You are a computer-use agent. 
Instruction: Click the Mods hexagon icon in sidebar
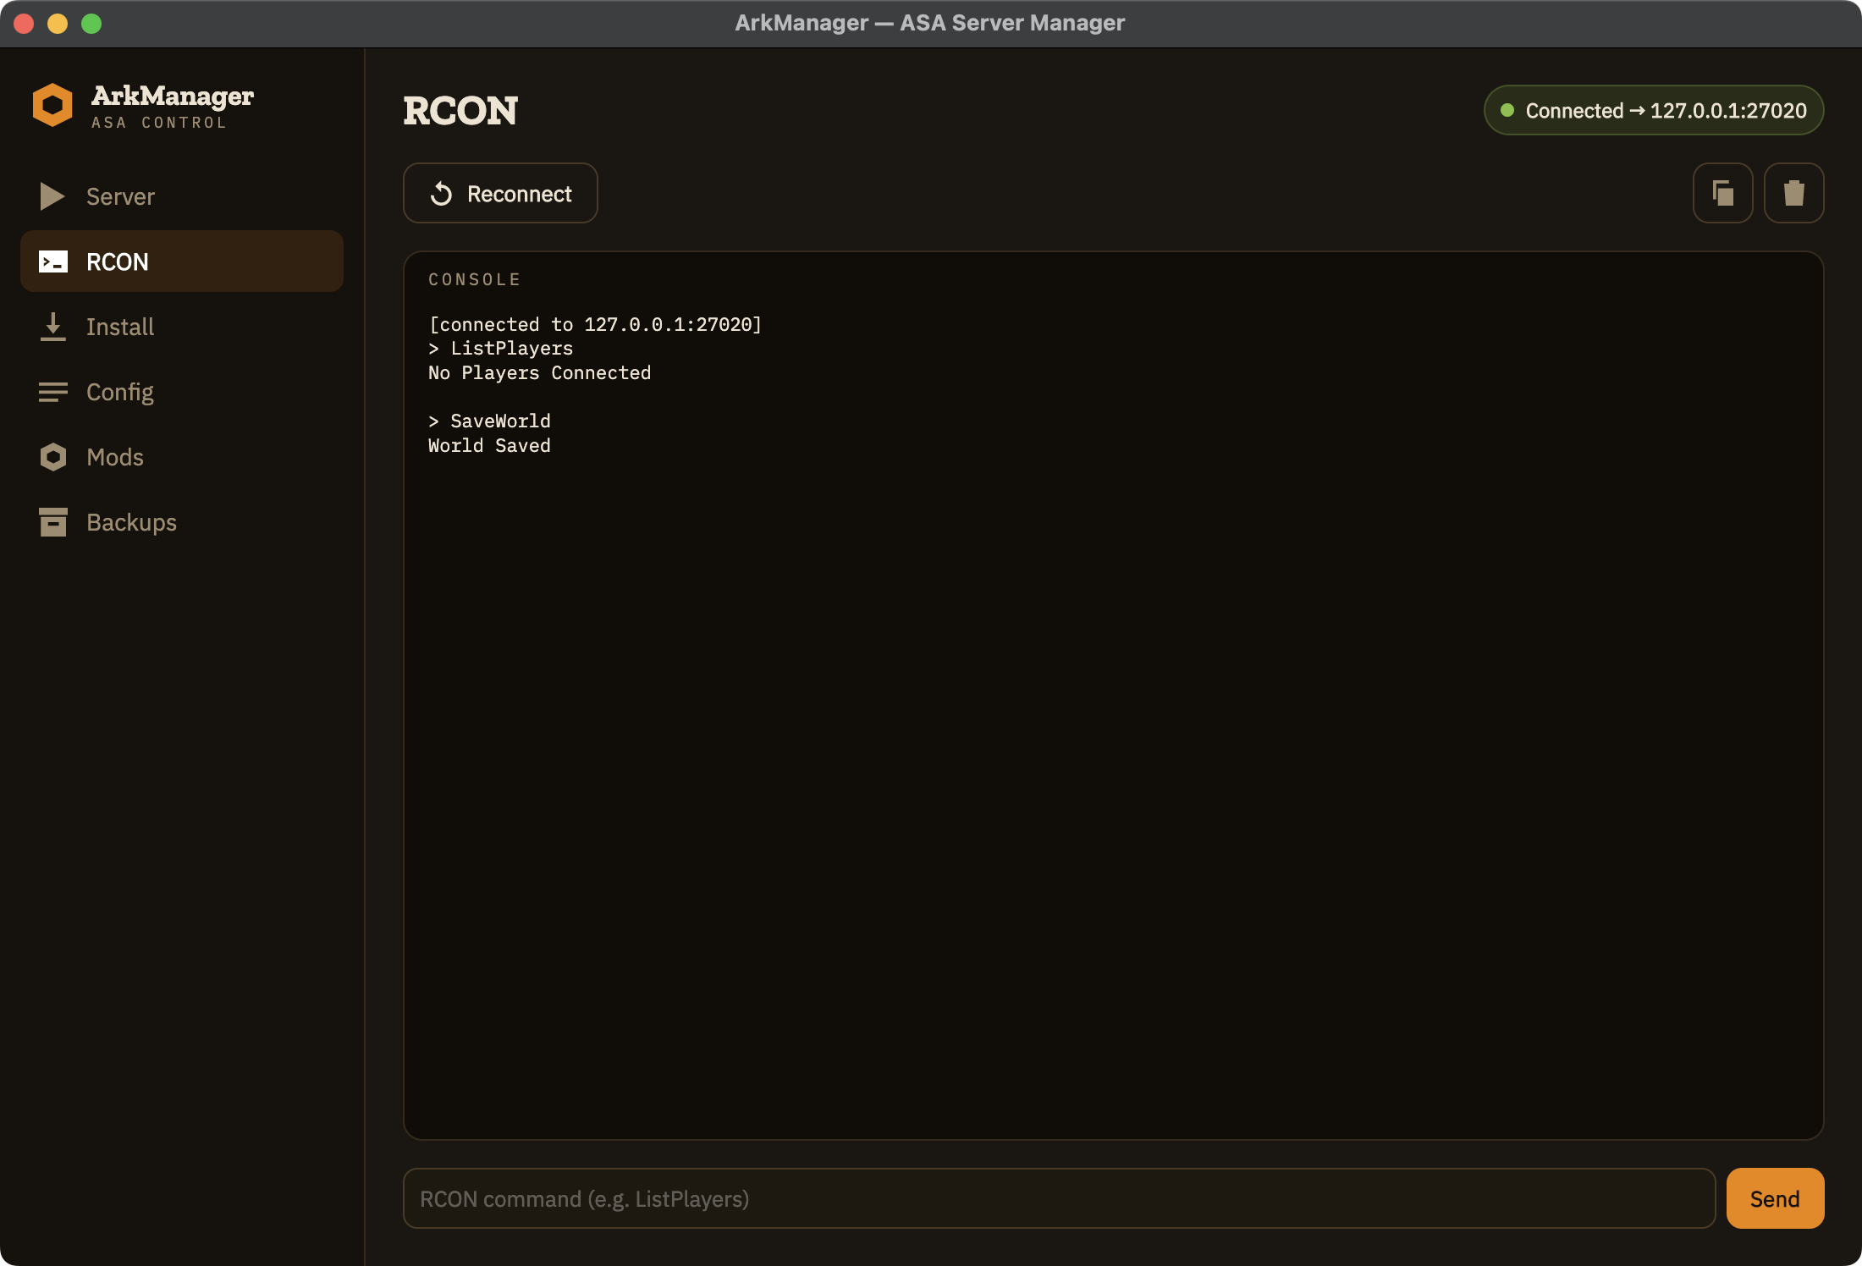click(52, 457)
